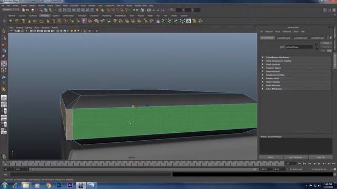Open the viewport Shading menu
Screen dimensions: 337x189
pyautogui.click(x=19, y=28)
